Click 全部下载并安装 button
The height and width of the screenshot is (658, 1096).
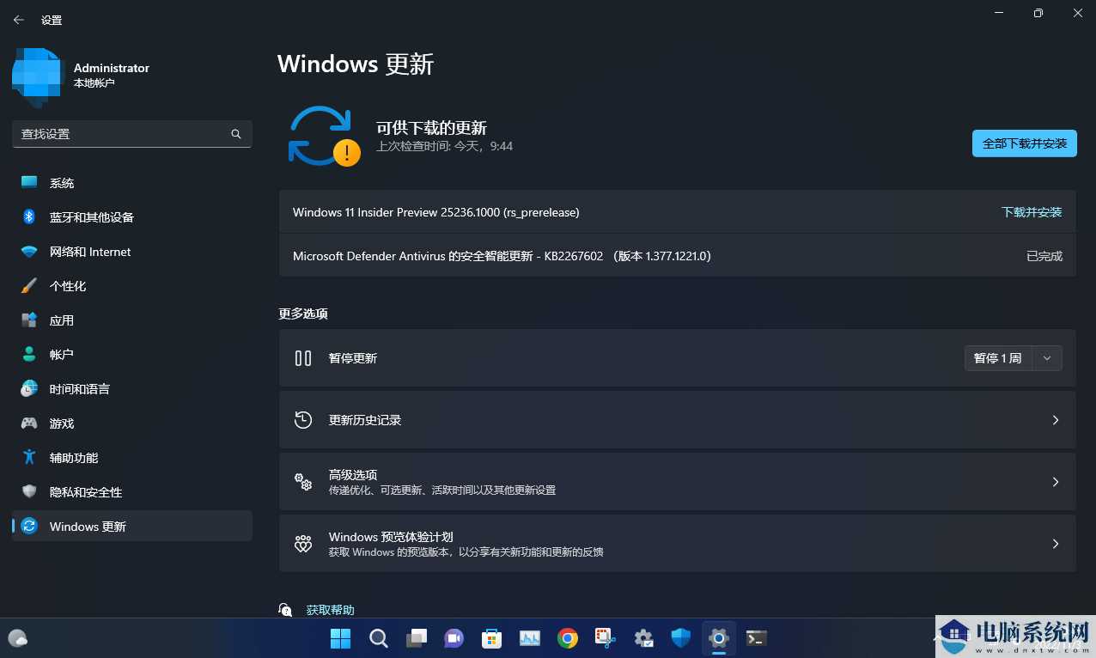[1024, 143]
